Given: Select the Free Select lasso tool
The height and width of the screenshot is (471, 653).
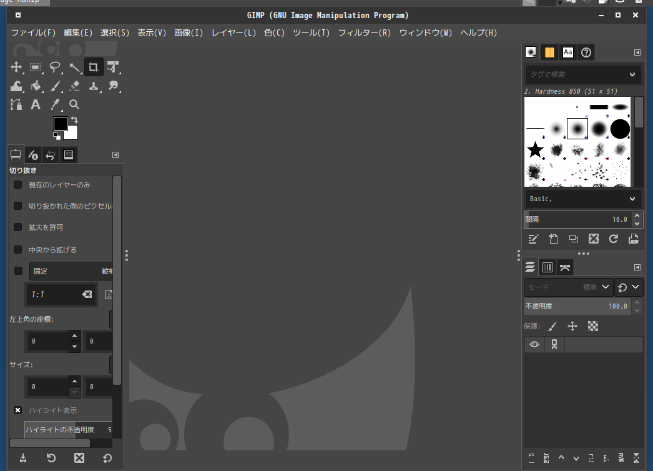Looking at the screenshot, I should click(x=55, y=67).
